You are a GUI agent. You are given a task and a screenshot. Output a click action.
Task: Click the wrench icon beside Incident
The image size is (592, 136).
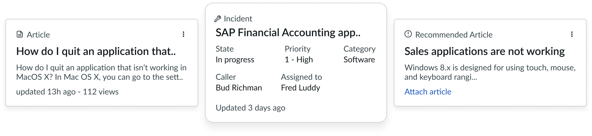[218, 19]
